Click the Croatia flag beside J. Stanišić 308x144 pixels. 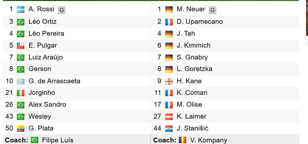coord(169,129)
